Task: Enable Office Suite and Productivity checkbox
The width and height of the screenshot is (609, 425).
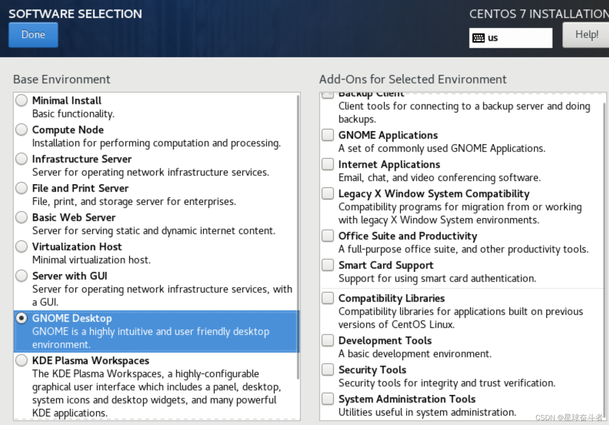Action: [x=327, y=236]
